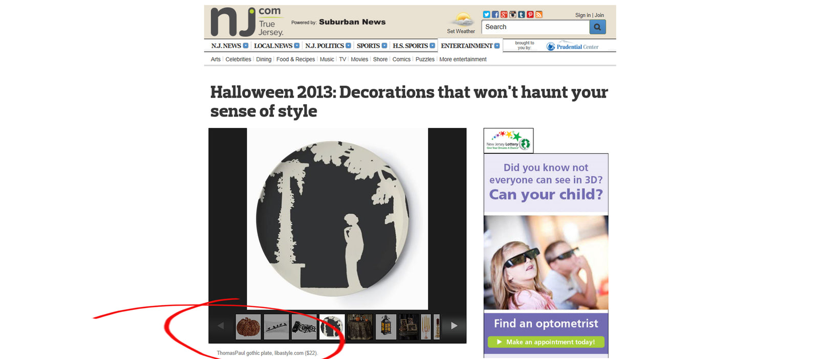
Task: Expand the Entertainment dropdown arrow
Action: [x=497, y=46]
